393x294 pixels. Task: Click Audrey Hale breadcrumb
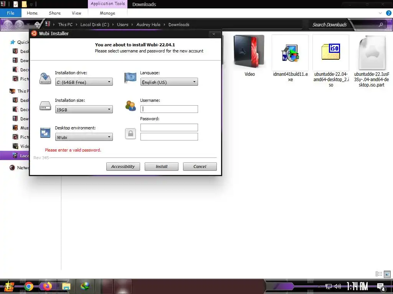pyautogui.click(x=149, y=24)
